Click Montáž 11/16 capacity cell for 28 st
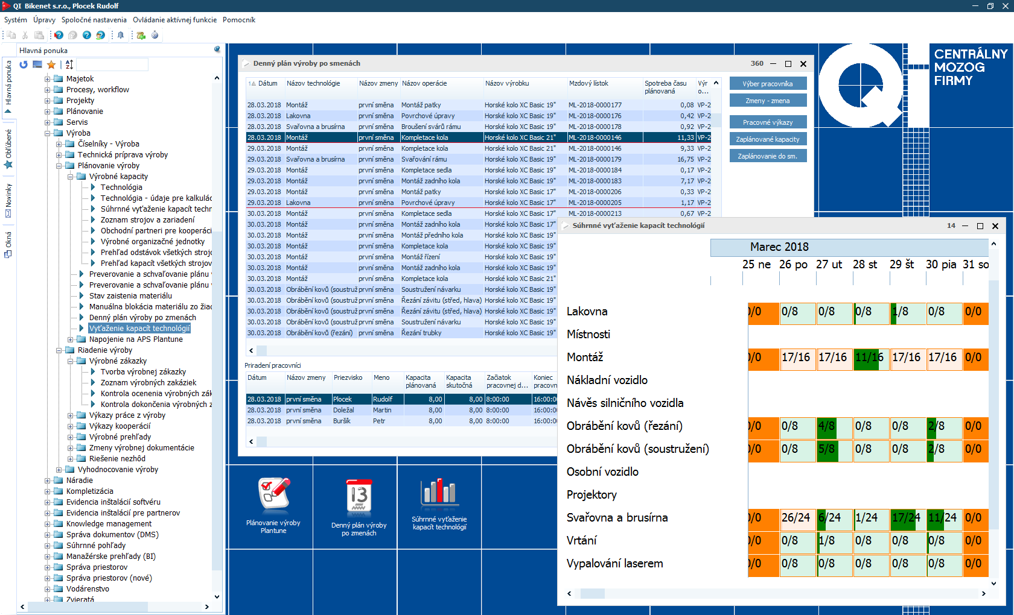Viewport: 1014px width, 615px height. click(869, 358)
